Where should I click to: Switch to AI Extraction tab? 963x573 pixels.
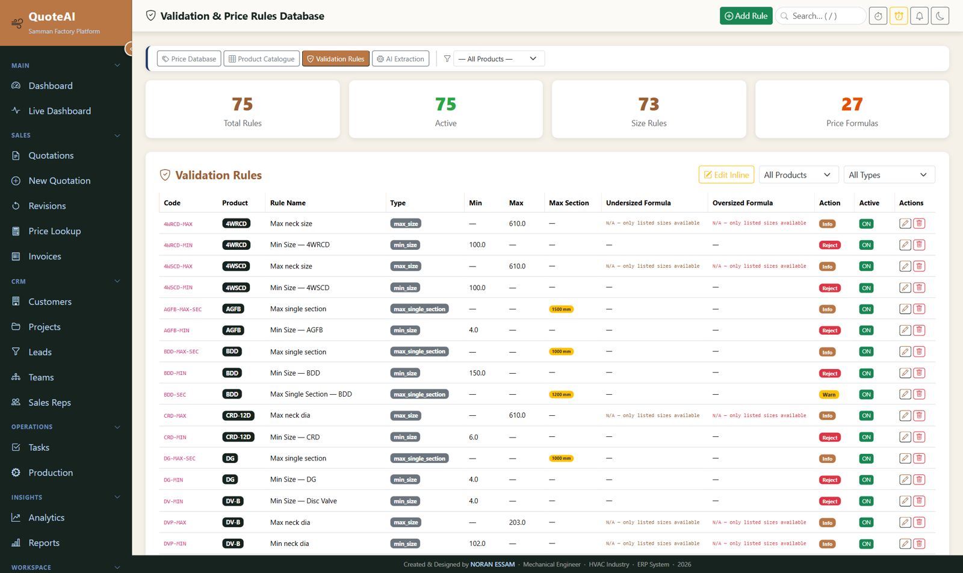coord(401,58)
